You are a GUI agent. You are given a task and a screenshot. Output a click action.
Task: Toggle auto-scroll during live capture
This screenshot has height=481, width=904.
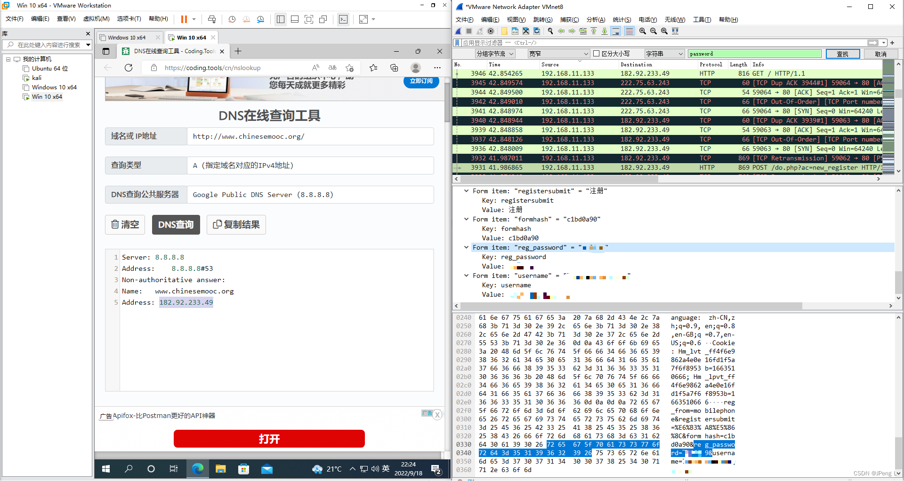[x=616, y=31]
